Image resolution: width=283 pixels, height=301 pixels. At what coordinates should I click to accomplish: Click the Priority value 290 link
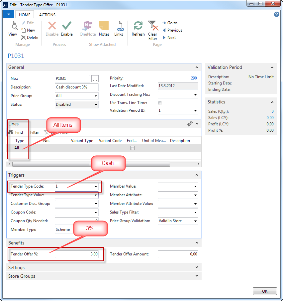click(194, 78)
